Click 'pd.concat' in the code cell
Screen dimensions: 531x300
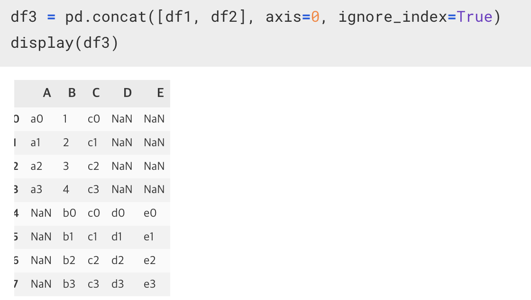click(x=106, y=17)
